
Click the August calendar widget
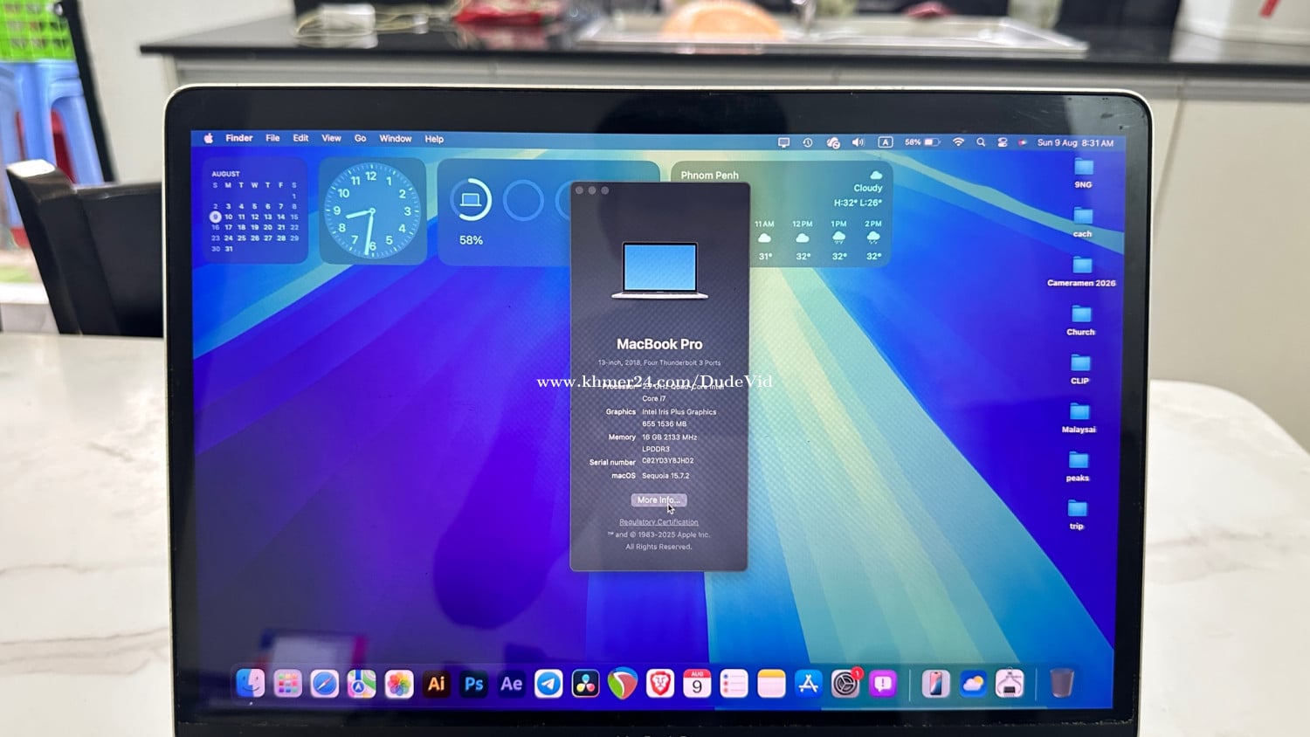pos(255,210)
